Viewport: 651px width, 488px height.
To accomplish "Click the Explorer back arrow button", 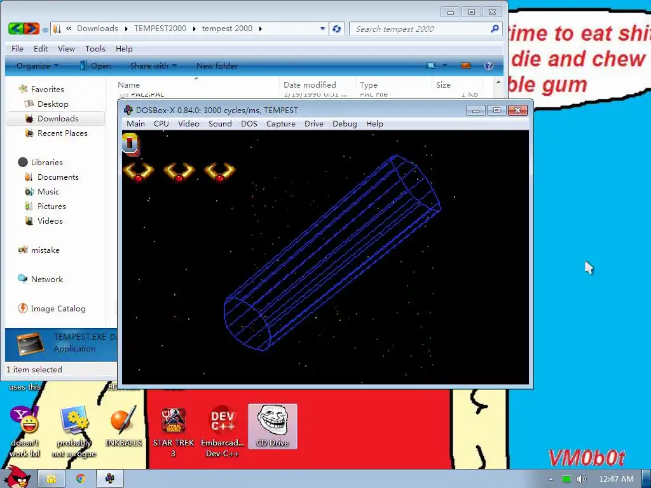I will click(16, 29).
